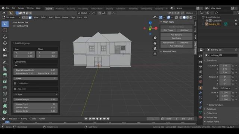This screenshot has height=134, width=239.
Task: Click the Blender logo menu icon
Action: point(3,8)
